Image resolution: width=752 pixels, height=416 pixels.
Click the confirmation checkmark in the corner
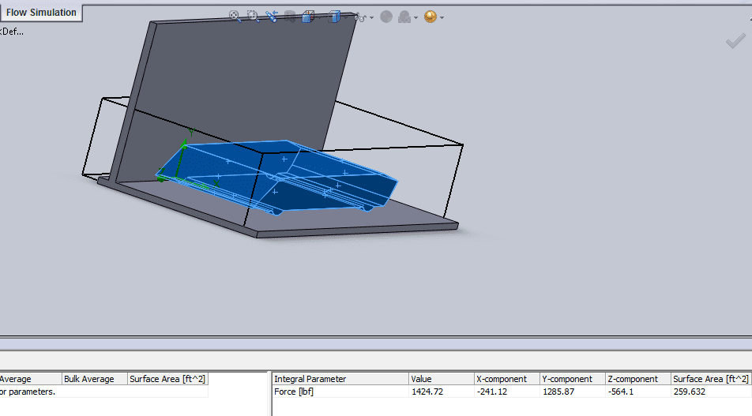tap(735, 41)
